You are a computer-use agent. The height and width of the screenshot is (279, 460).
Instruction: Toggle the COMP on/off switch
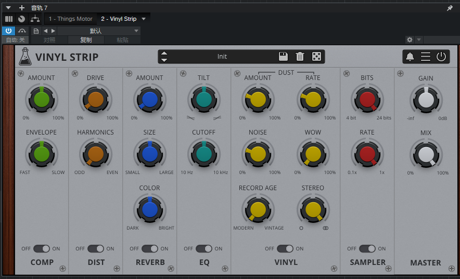click(41, 248)
